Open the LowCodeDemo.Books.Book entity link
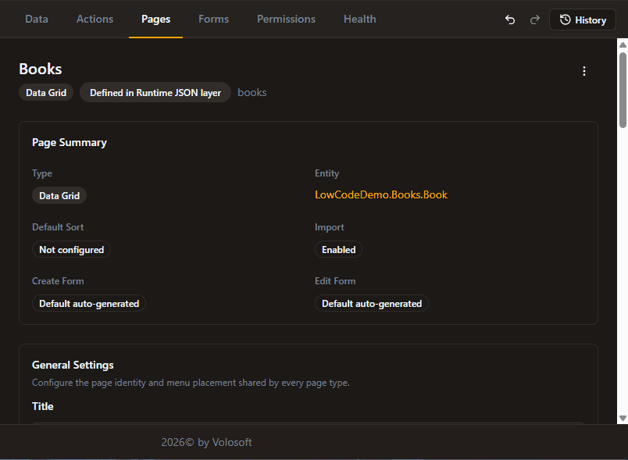 pos(381,195)
